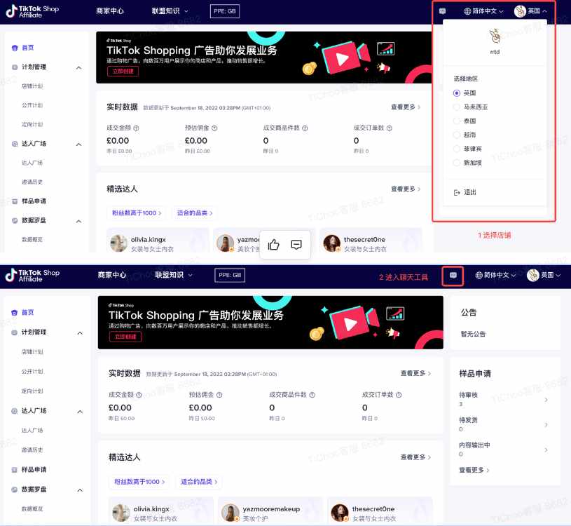Click the 适合的品类 filter in lower screenshot
Image resolution: width=571 pixels, height=526 pixels.
coord(199,482)
